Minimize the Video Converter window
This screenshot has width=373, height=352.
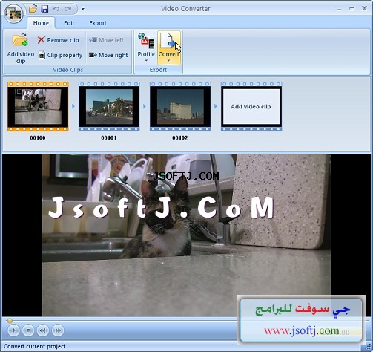point(340,9)
